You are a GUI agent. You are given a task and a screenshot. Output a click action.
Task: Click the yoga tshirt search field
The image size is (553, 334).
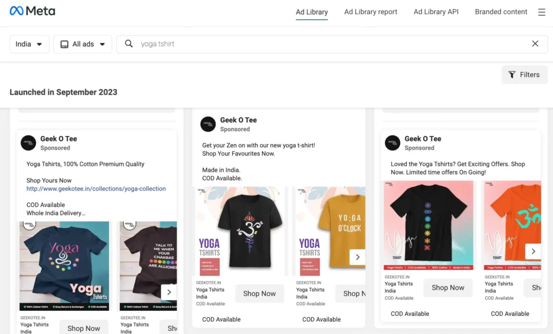[332, 44]
